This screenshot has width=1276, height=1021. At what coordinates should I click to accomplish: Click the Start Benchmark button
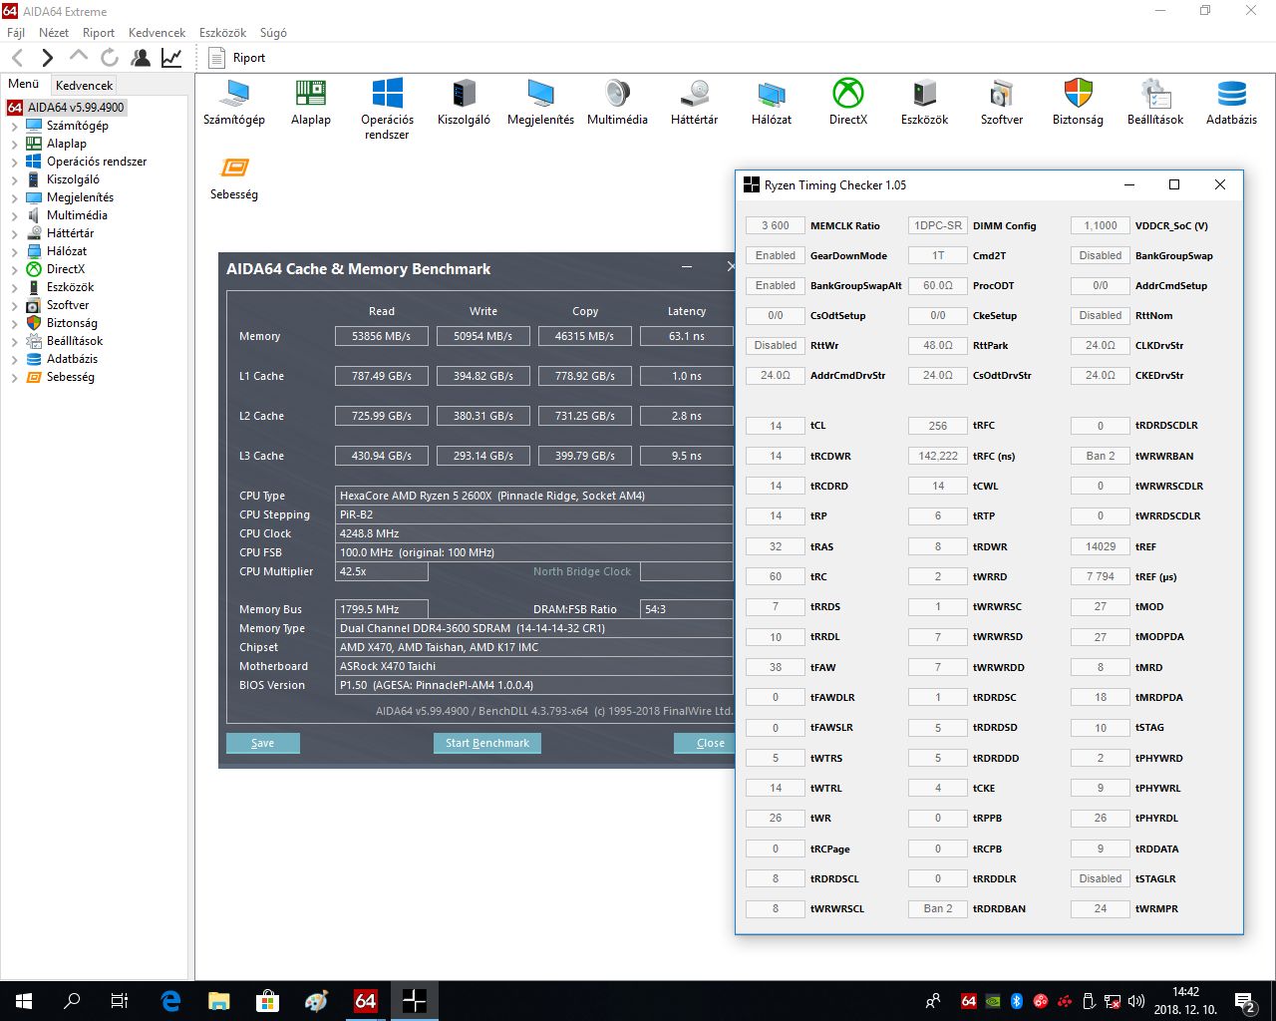[x=487, y=743]
